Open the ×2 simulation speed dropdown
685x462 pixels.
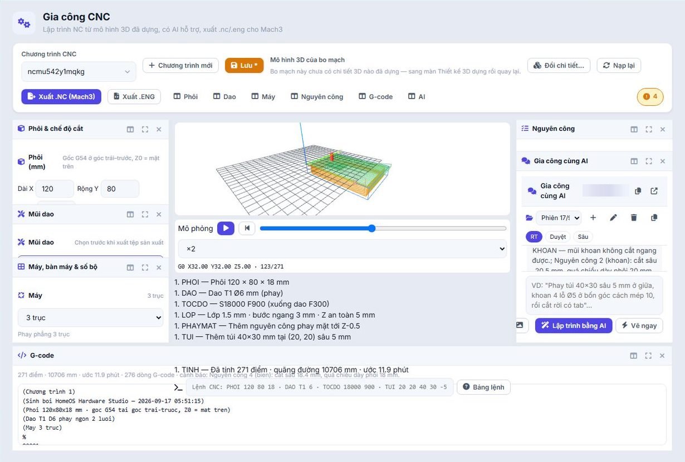[x=342, y=249]
